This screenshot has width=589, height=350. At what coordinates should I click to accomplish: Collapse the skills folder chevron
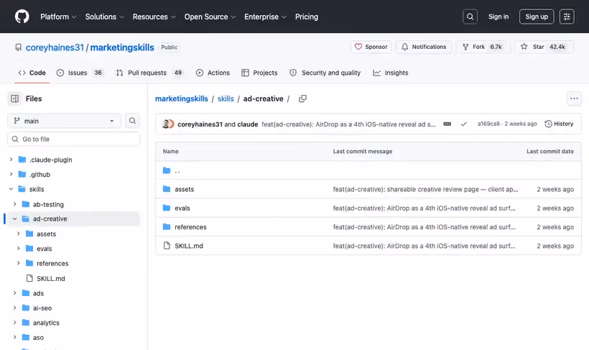[11, 189]
